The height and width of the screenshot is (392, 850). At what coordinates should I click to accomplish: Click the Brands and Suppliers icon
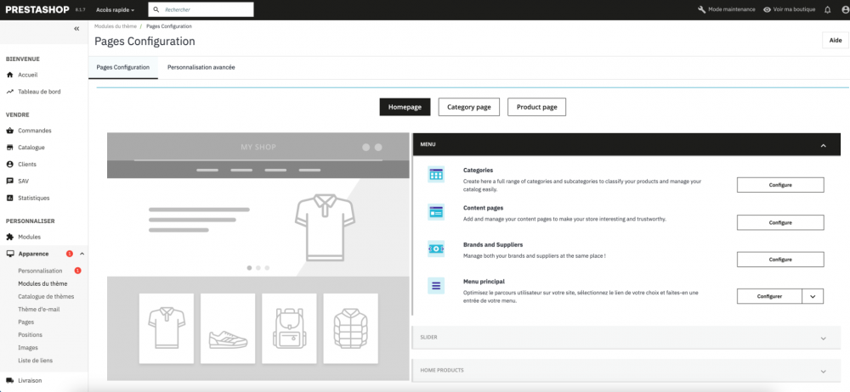click(x=436, y=249)
